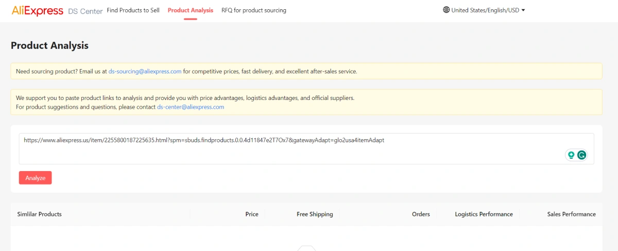
Task: Click the DS Center label
Action: point(85,11)
